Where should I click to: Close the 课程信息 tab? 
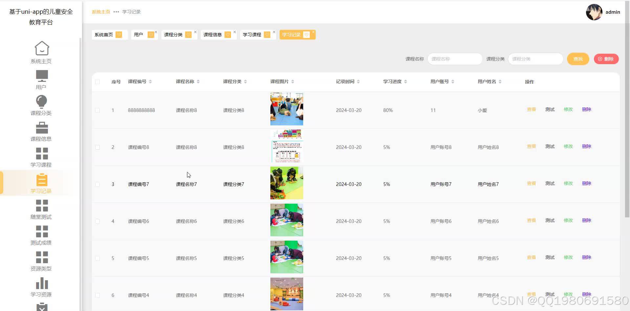coord(235,32)
